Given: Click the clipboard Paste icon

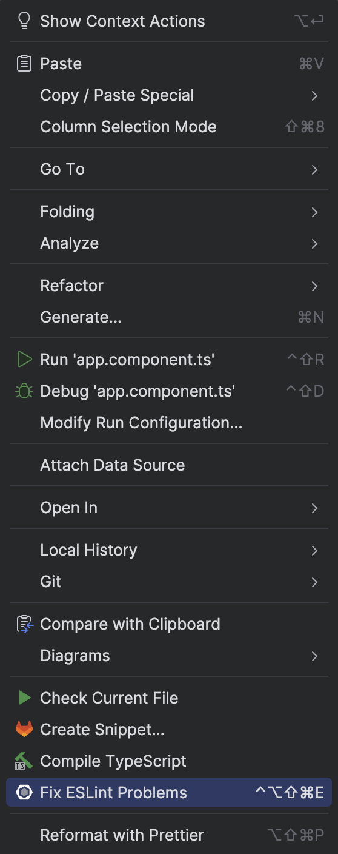Looking at the screenshot, I should coord(24,64).
